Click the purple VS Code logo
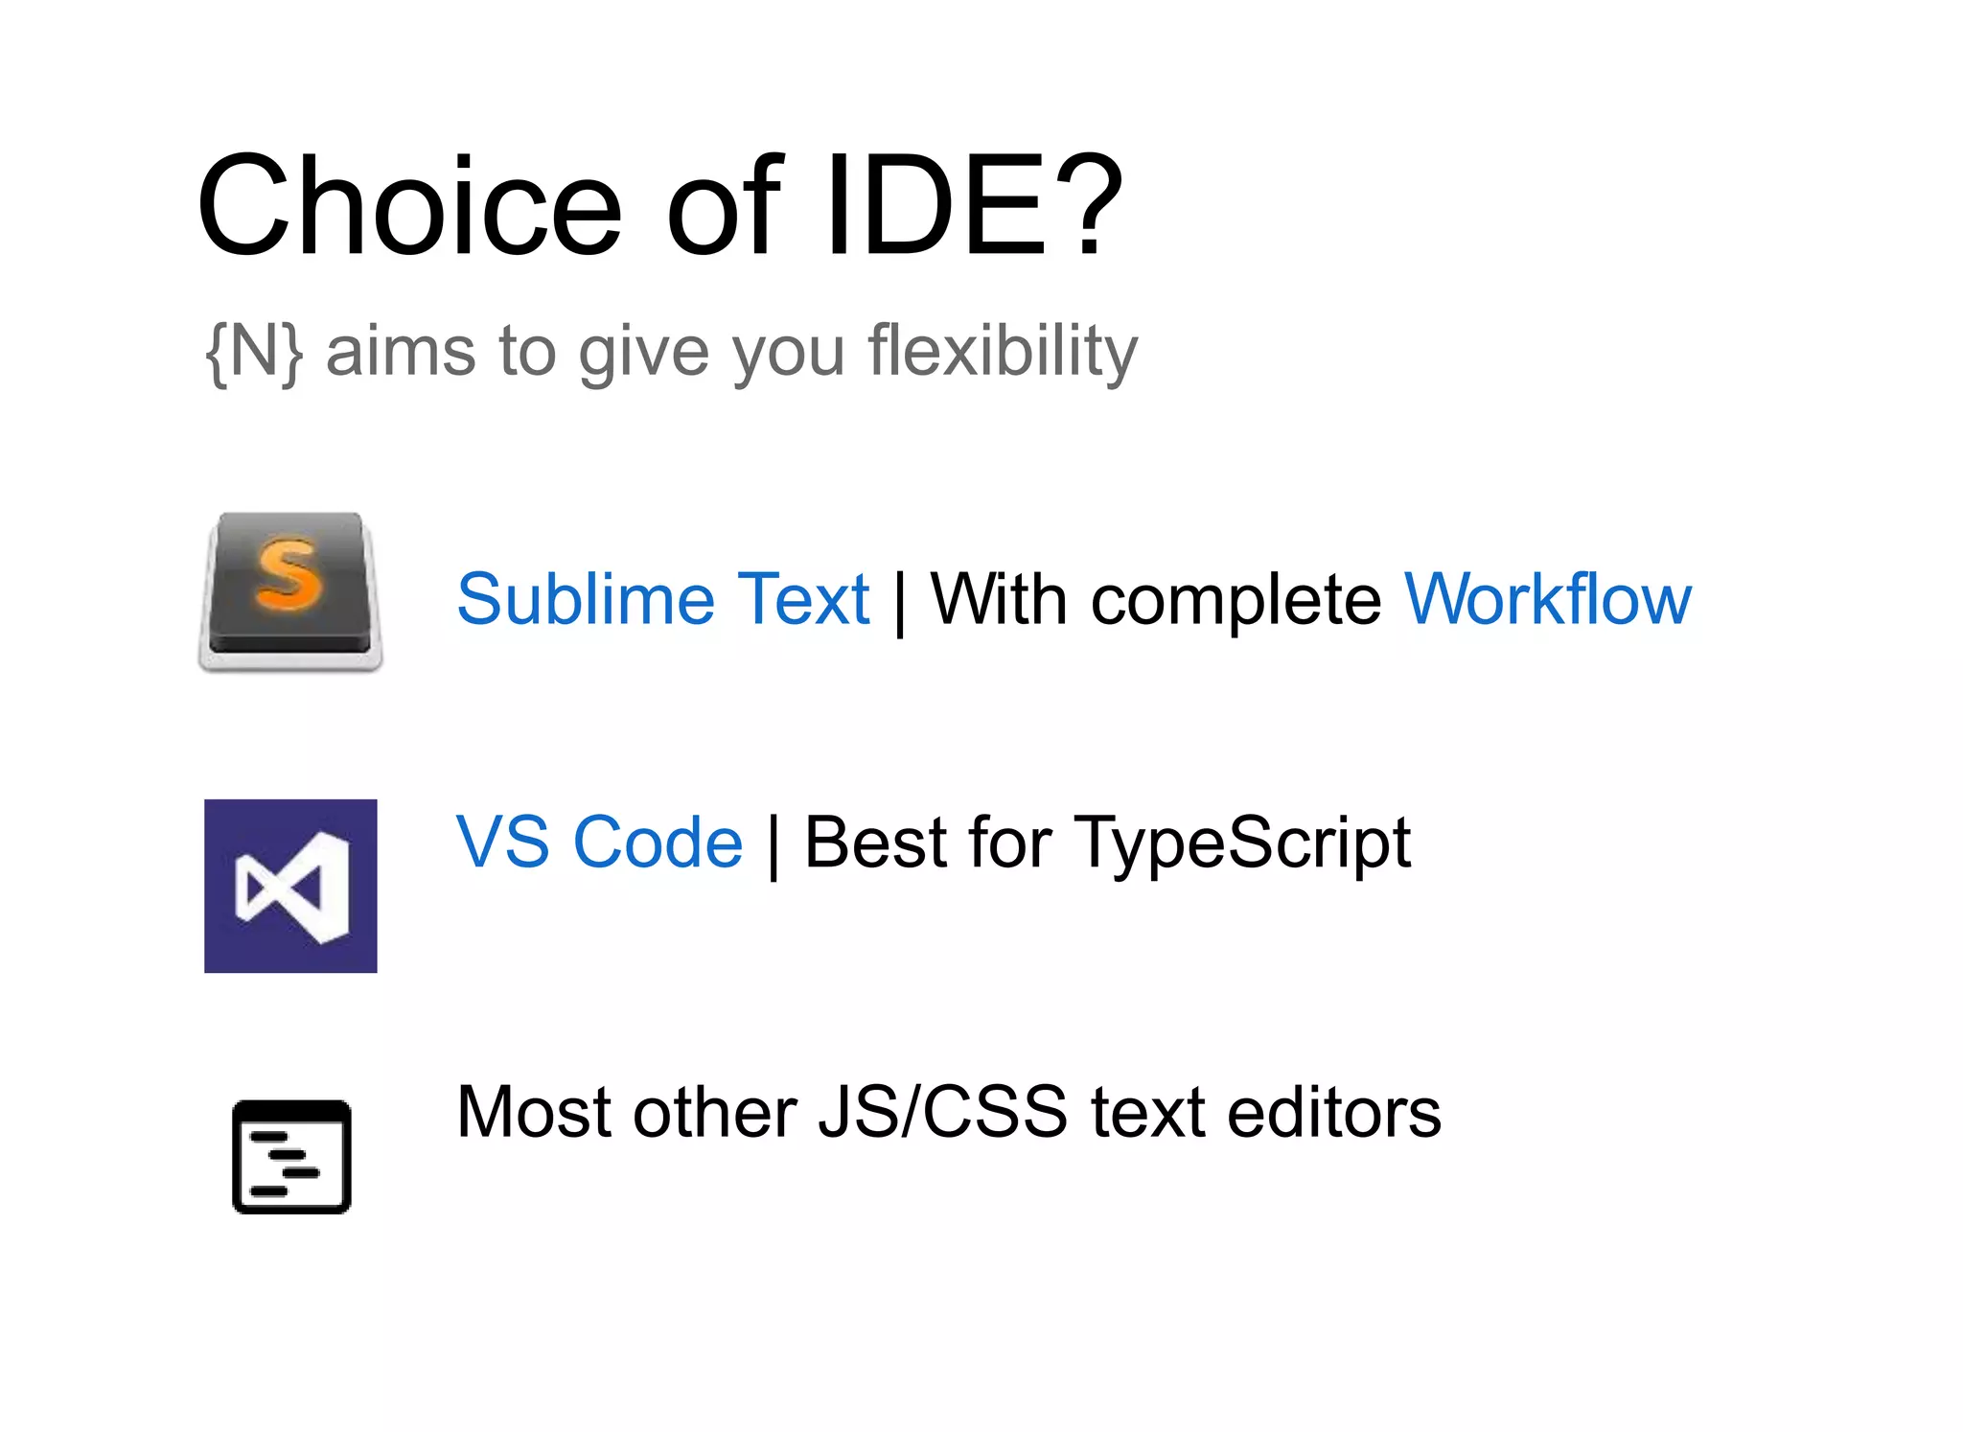This screenshot has width=1963, height=1432. point(290,886)
